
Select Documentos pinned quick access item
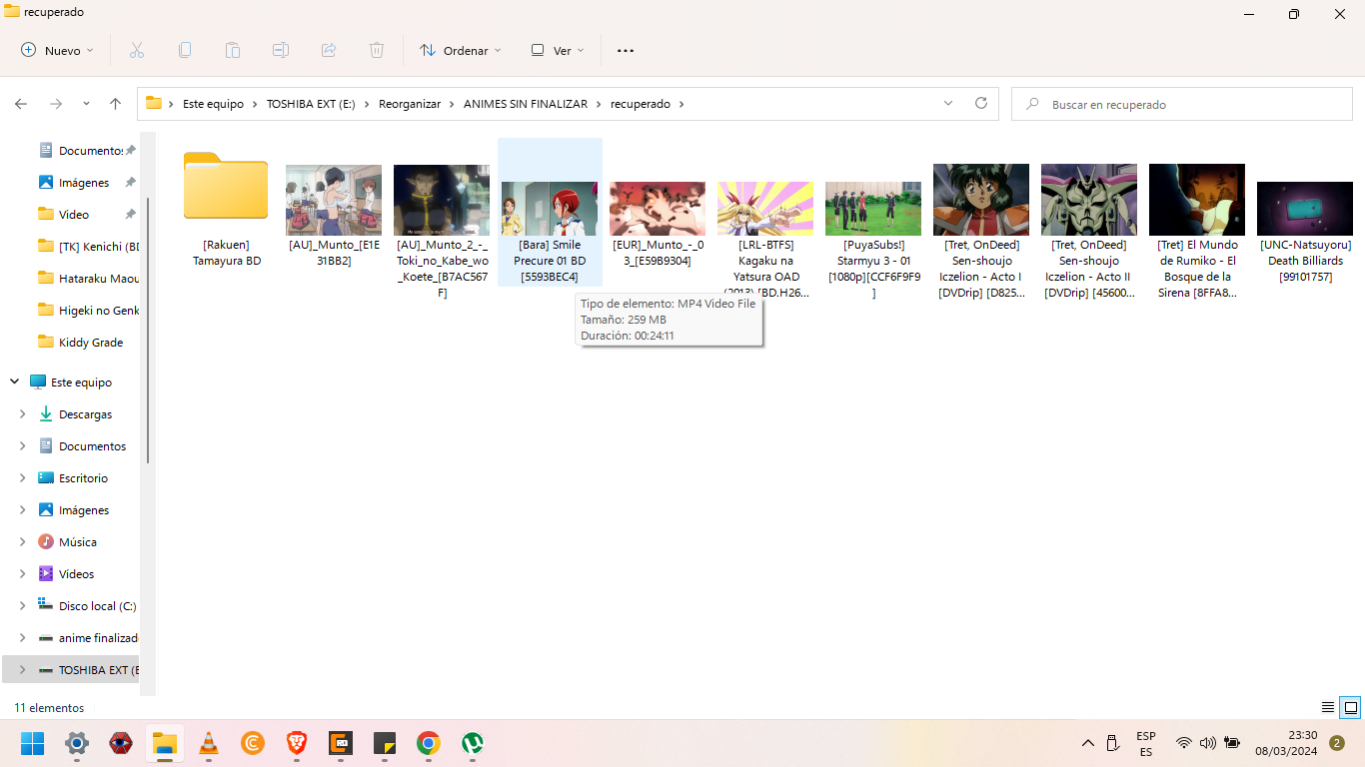(x=86, y=151)
